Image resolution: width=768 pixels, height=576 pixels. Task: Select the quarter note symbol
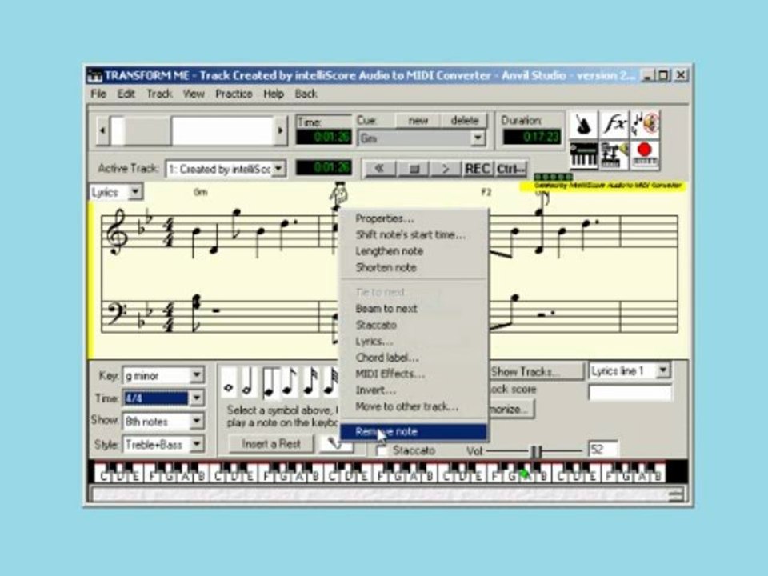[270, 383]
